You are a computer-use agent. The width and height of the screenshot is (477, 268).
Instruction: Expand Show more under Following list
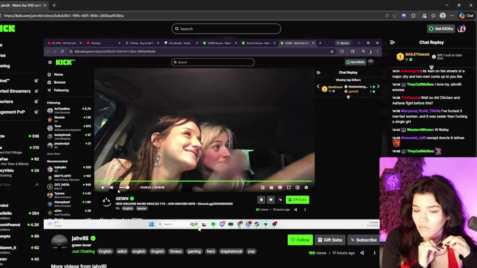54,154
